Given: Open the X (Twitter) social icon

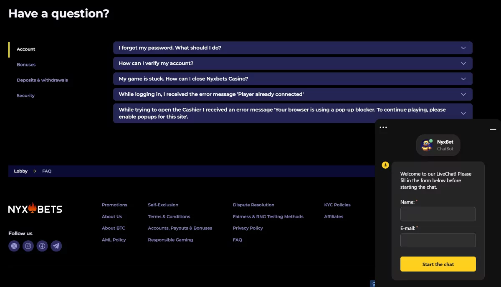Looking at the screenshot, I should click(x=14, y=246).
